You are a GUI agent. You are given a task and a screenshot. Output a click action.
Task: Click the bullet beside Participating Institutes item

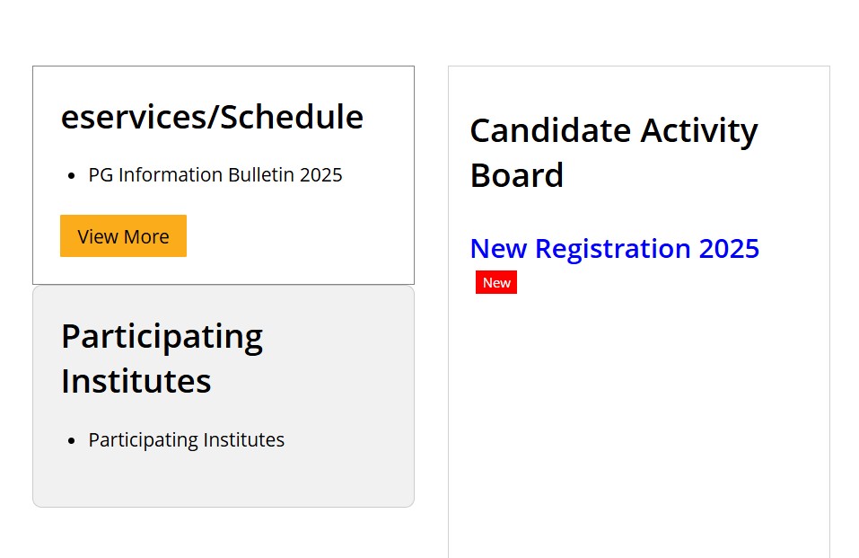pos(72,441)
